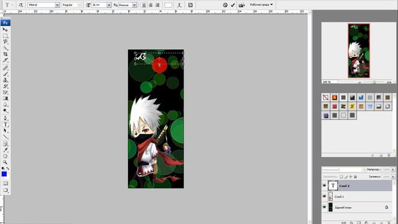Hide the Слой 1 layer
This screenshot has width=398, height=224.
(x=324, y=197)
